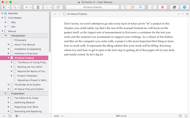Expand the Mac folder

click(x=5, y=22)
